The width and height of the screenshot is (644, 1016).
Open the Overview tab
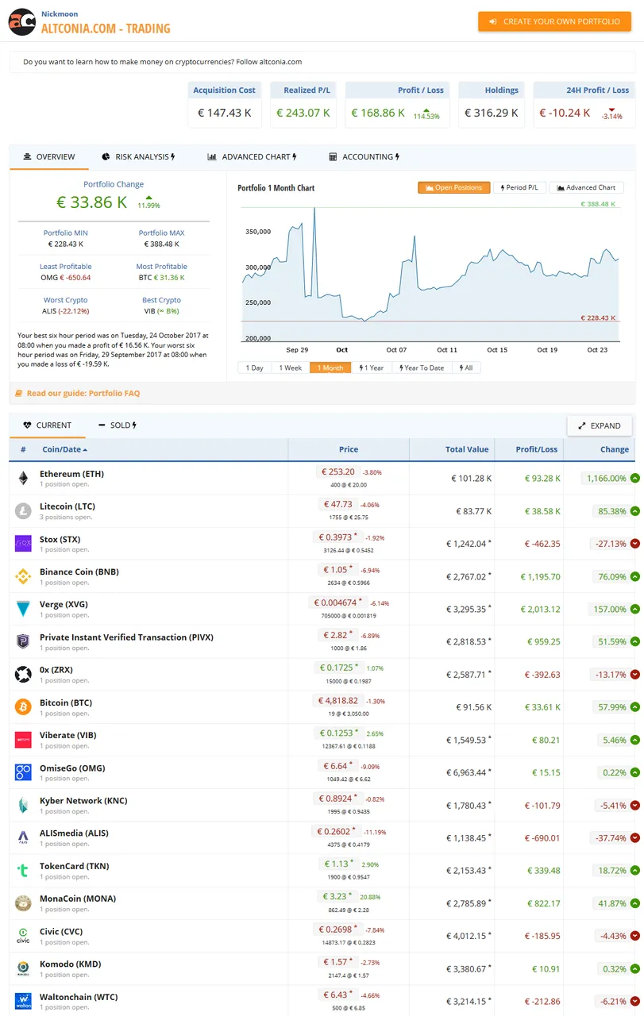point(49,157)
